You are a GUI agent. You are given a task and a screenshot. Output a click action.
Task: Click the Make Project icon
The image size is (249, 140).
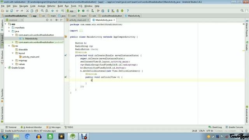63,11
